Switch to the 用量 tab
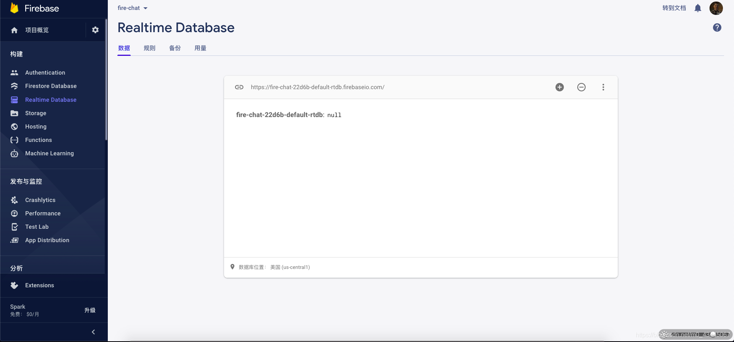Screen dimensions: 734x342 click(200, 48)
